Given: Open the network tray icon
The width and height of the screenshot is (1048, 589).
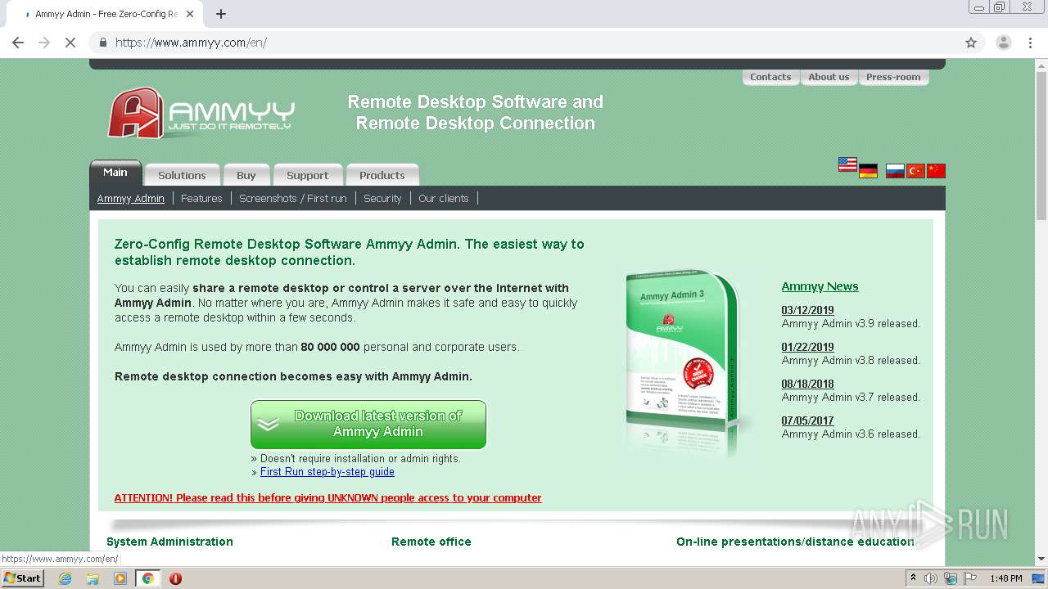Looking at the screenshot, I should coord(950,578).
